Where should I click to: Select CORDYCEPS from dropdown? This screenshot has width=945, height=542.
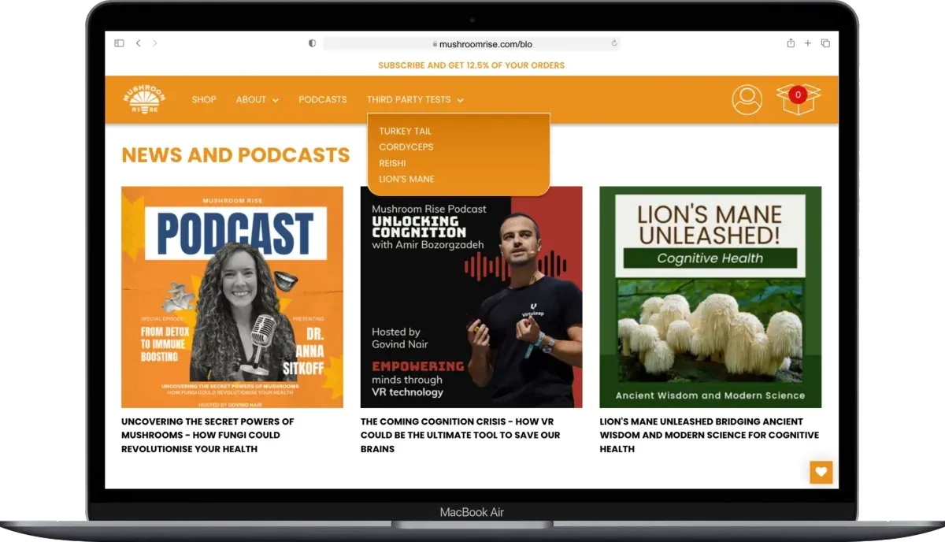click(406, 147)
